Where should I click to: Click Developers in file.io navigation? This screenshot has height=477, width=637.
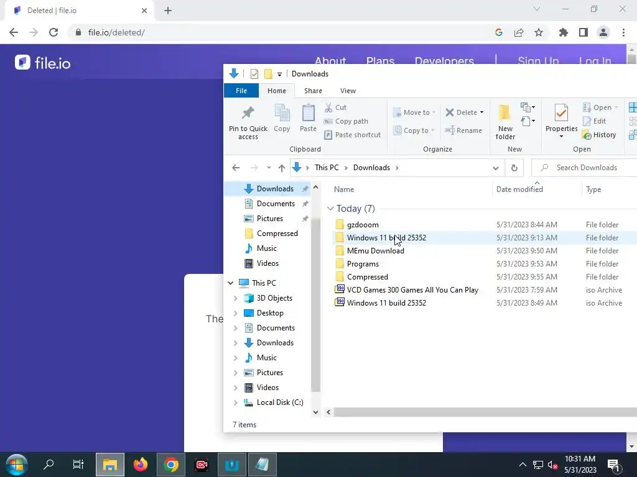point(444,60)
